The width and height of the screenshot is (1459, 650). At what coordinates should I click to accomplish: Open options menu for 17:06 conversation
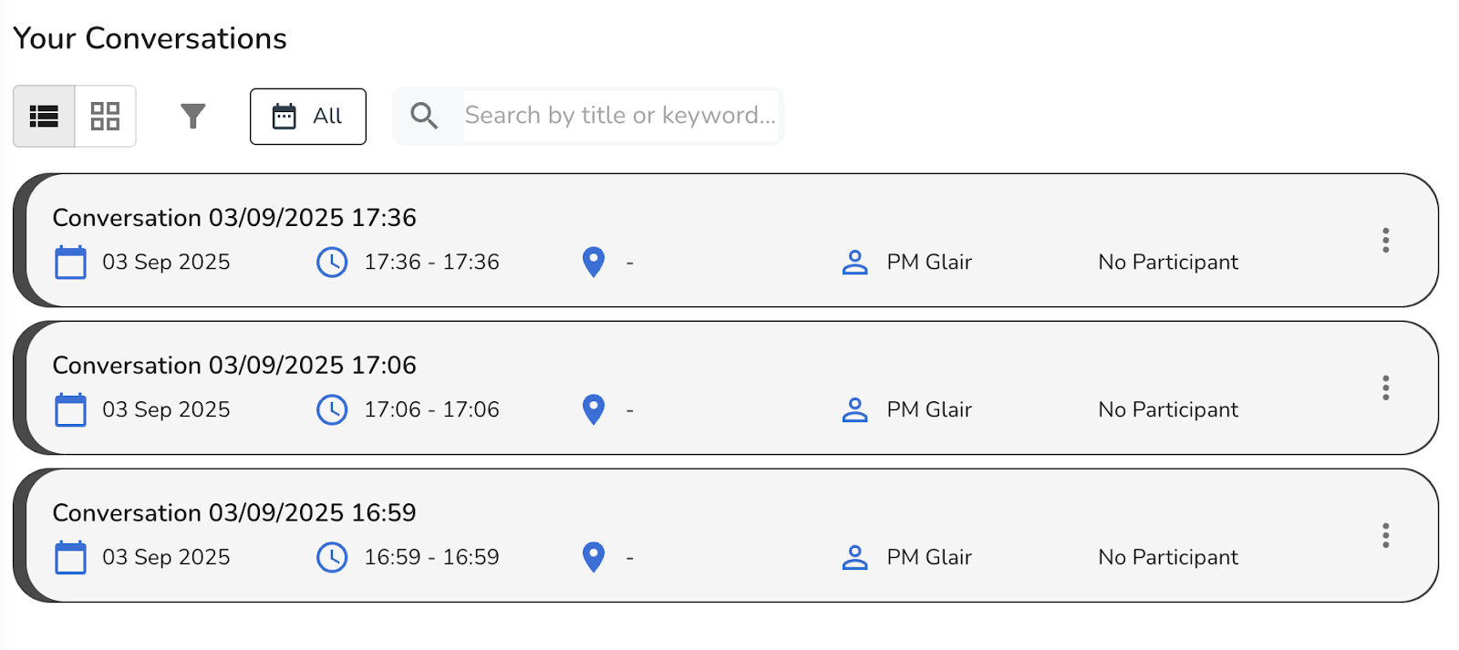1385,387
